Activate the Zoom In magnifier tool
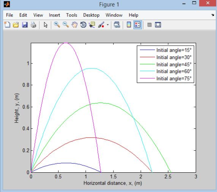The width and height of the screenshot is (217, 192). 57,25
